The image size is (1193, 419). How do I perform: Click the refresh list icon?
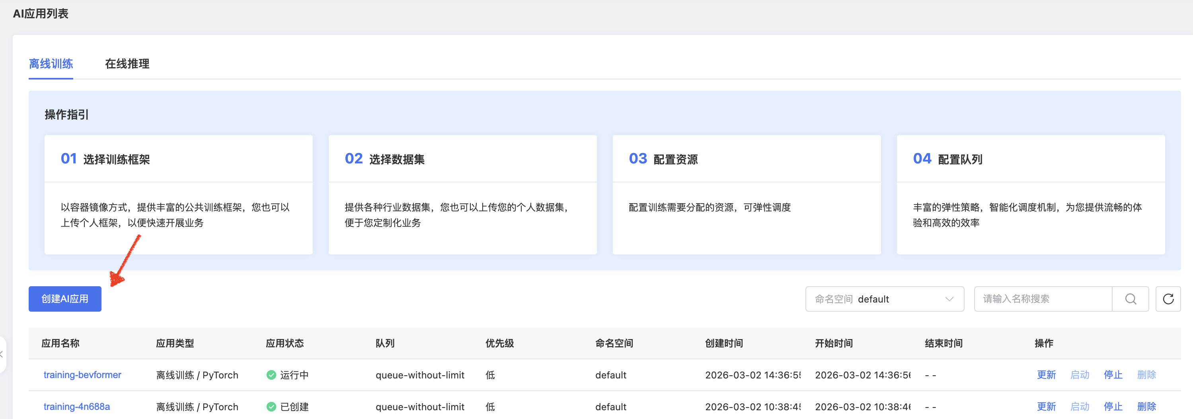(x=1168, y=299)
